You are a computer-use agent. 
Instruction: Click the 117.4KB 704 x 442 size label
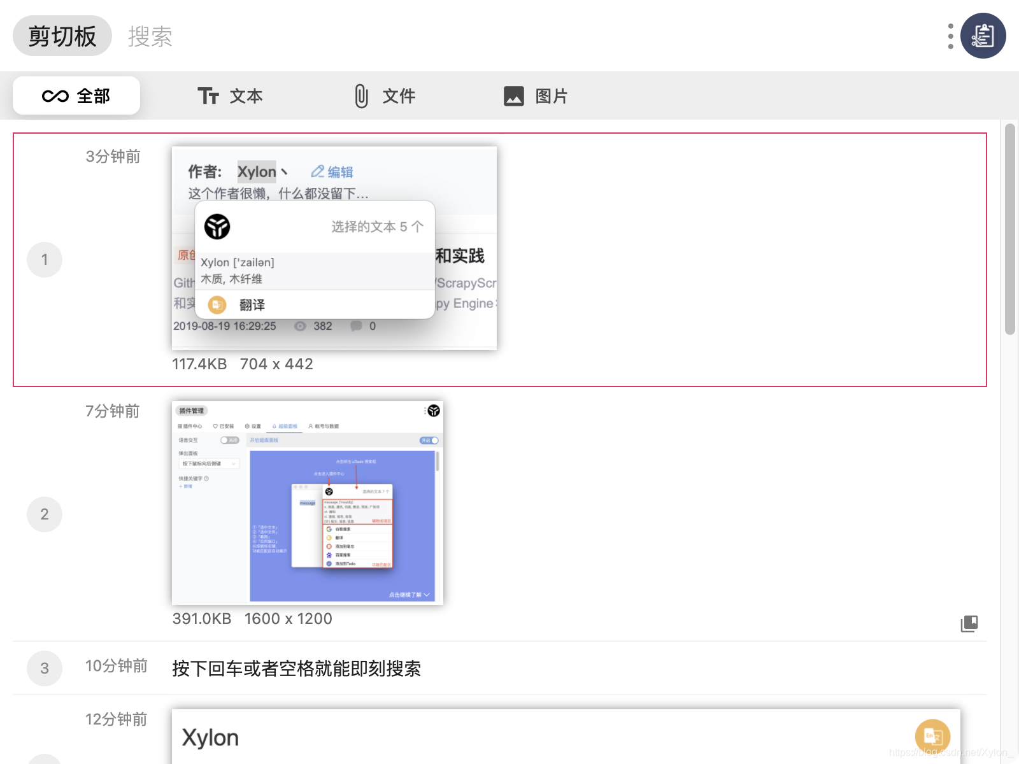(243, 364)
